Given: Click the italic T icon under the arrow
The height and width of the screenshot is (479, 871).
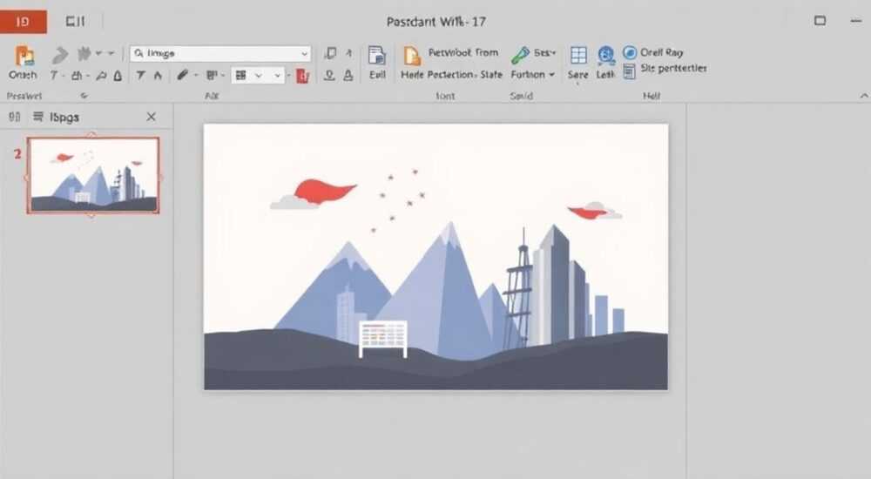Looking at the screenshot, I should pos(54,75).
